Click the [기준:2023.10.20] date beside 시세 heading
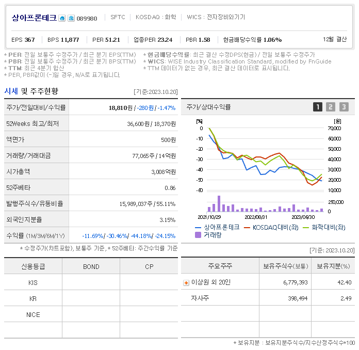 156,92
